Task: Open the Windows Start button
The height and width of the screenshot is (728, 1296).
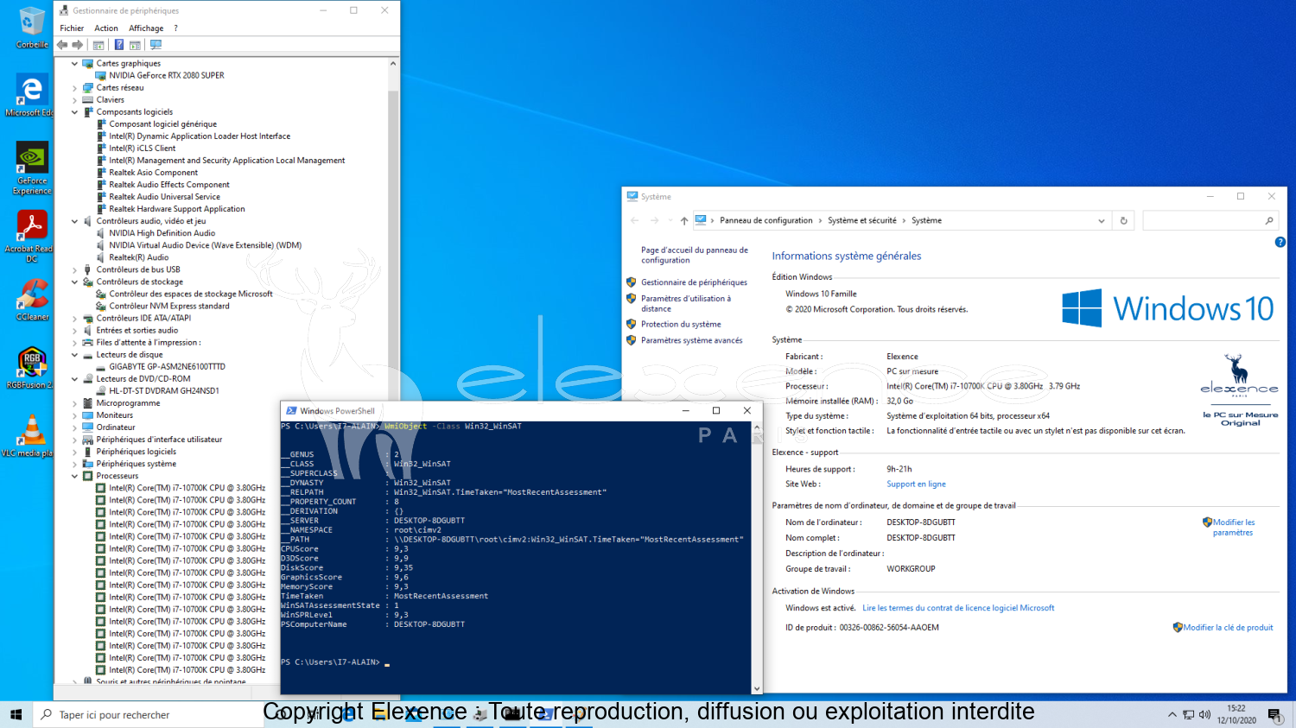Action: click(16, 714)
